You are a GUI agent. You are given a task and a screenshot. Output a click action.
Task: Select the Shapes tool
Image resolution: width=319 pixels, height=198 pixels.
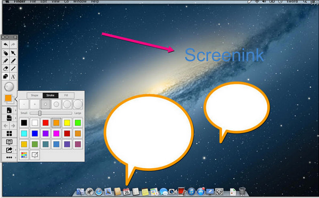coord(6,77)
